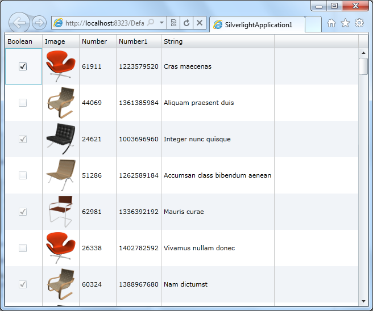This screenshot has width=373, height=311.
Task: Stop loading with the X icon
Action: click(x=200, y=23)
